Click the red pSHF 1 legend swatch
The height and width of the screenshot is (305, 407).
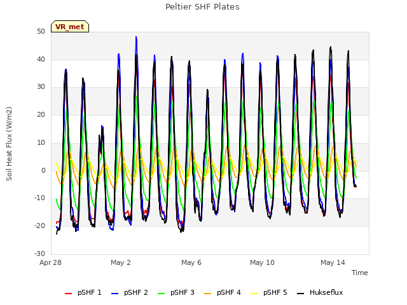[x=68, y=294]
